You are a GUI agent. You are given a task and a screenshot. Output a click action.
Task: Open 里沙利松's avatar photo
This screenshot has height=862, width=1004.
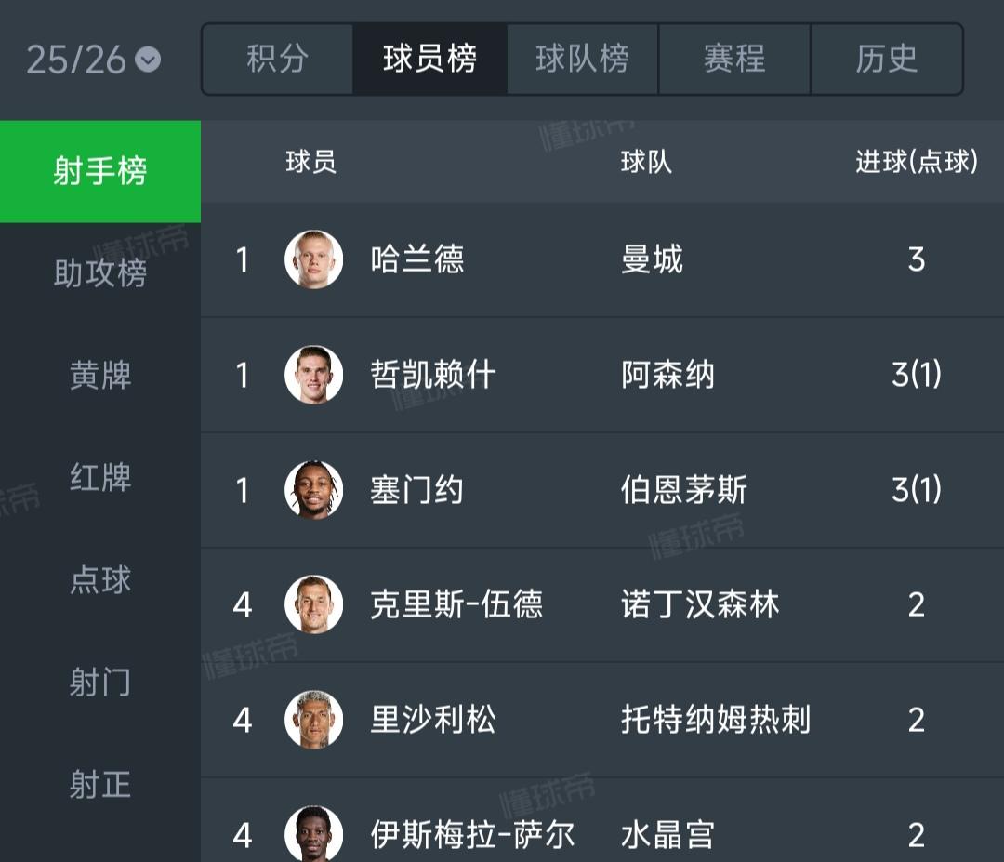point(314,720)
